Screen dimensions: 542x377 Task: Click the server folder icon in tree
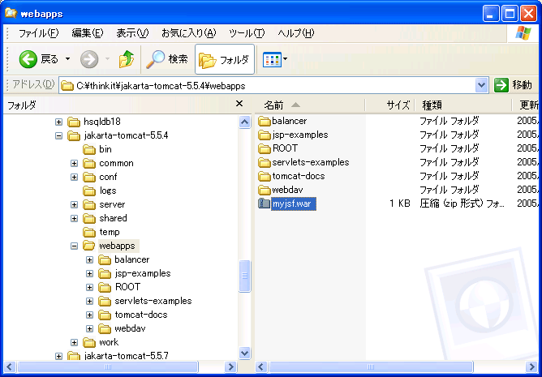(88, 205)
